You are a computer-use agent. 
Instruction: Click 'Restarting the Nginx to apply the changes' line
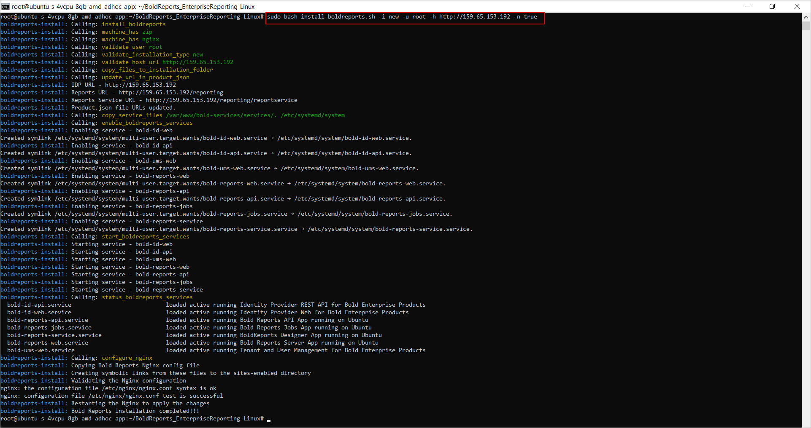tap(105, 404)
